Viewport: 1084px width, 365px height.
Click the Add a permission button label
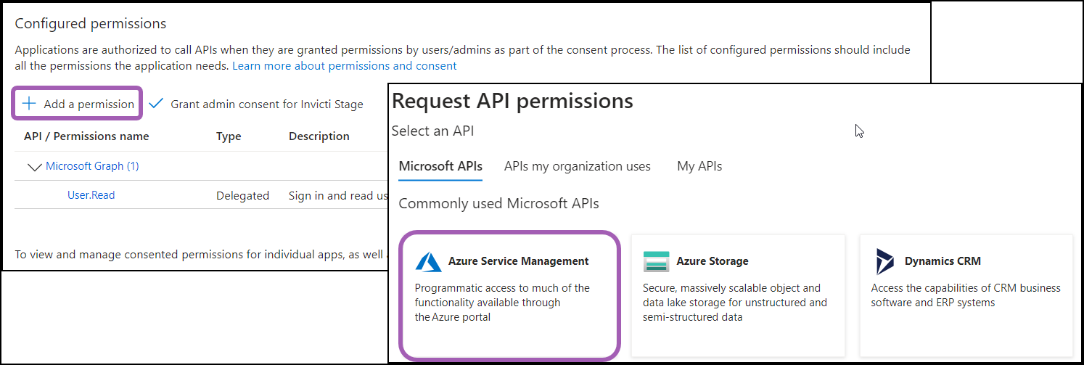point(89,104)
